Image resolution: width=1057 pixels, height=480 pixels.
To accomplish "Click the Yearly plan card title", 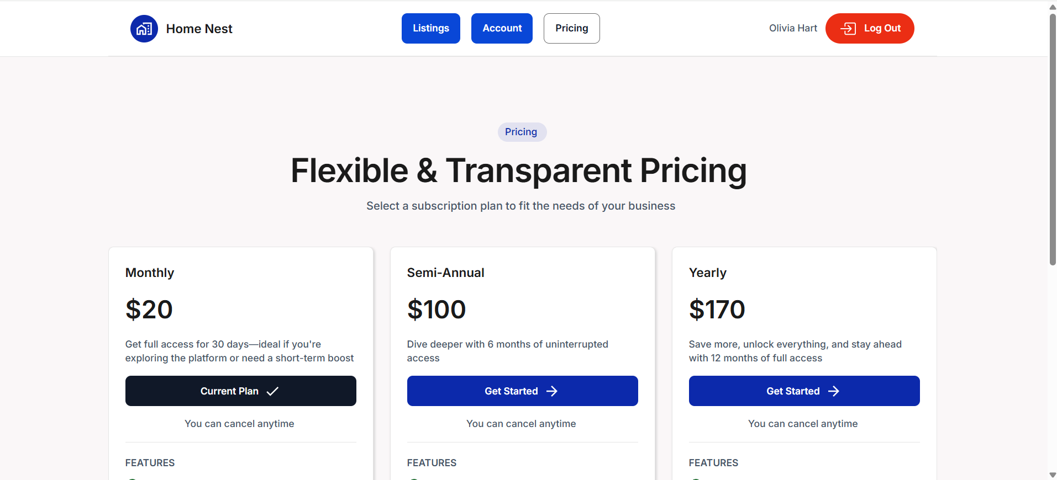I will click(x=708, y=273).
